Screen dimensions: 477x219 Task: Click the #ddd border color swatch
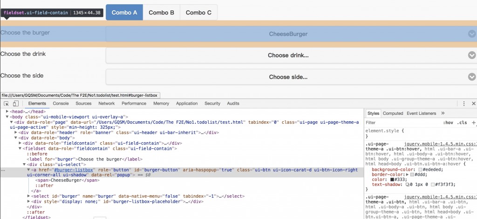(x=412, y=175)
